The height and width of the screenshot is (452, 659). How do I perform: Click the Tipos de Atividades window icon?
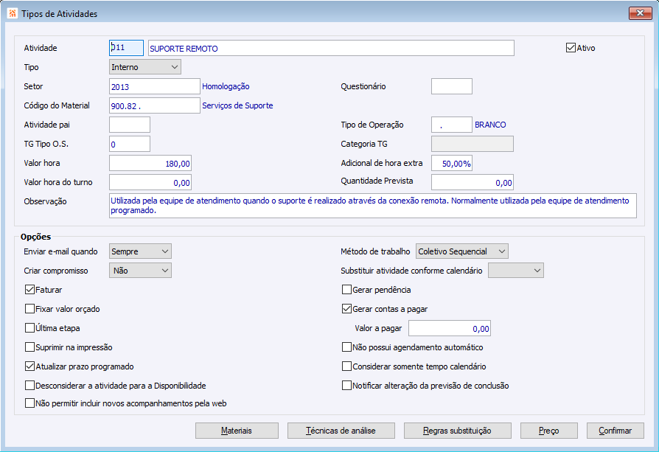coord(13,13)
